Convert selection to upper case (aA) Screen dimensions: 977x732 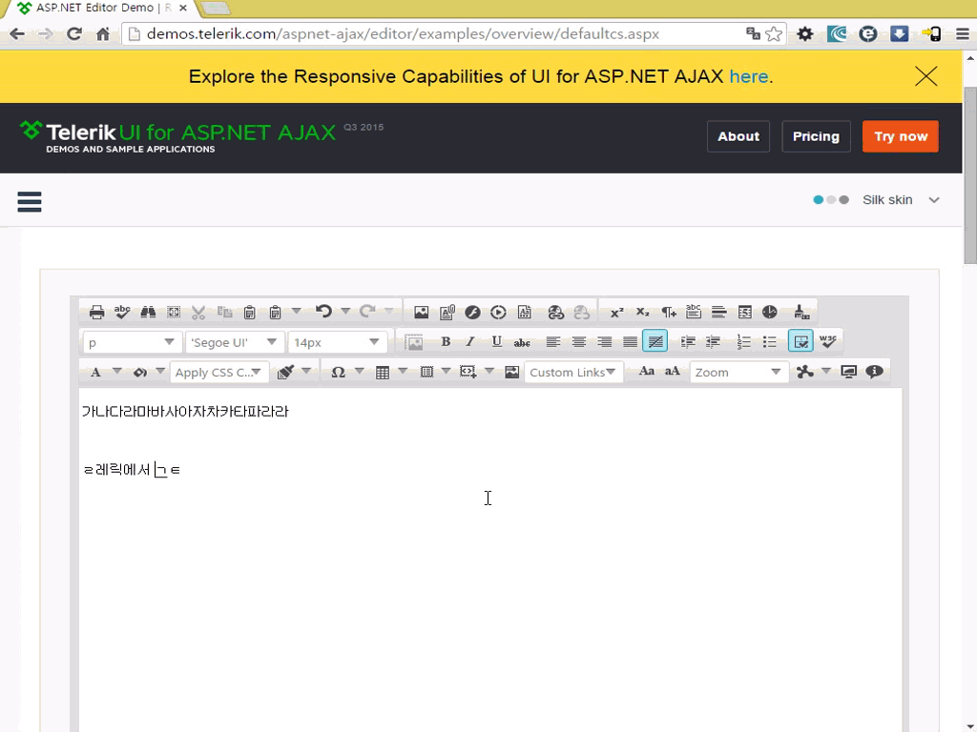pyautogui.click(x=673, y=372)
